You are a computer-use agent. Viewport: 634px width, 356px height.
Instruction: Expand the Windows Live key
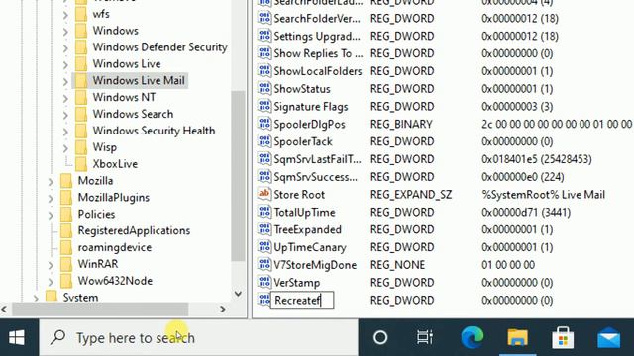pos(65,64)
